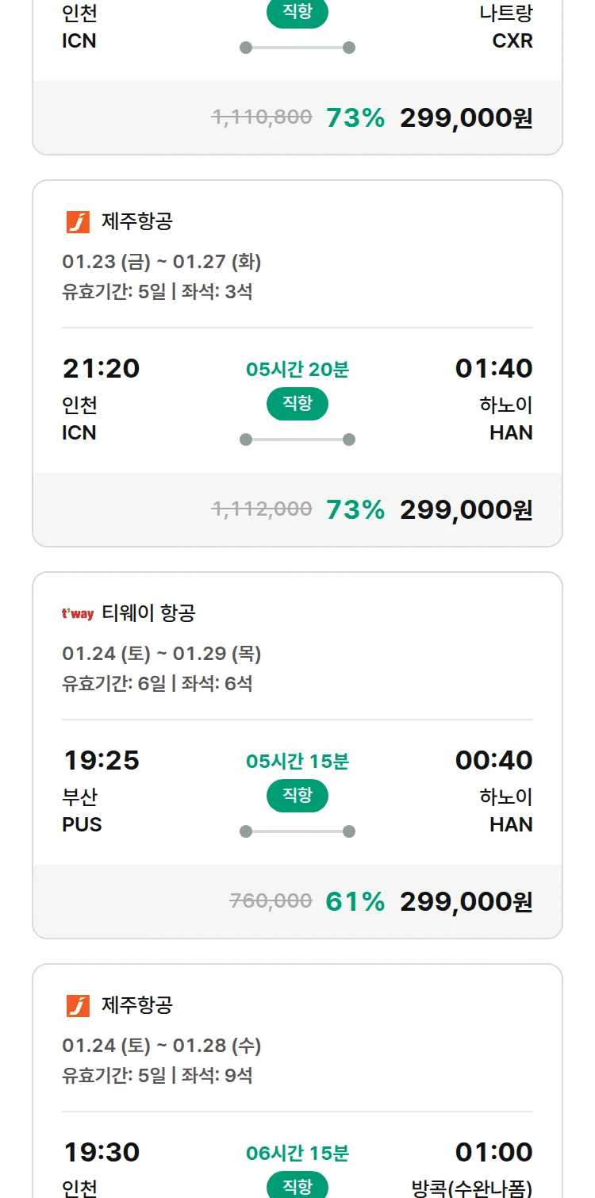The image size is (595, 1198).
Task: Click the 나트랑 CXR destination label
Action: coord(507,26)
